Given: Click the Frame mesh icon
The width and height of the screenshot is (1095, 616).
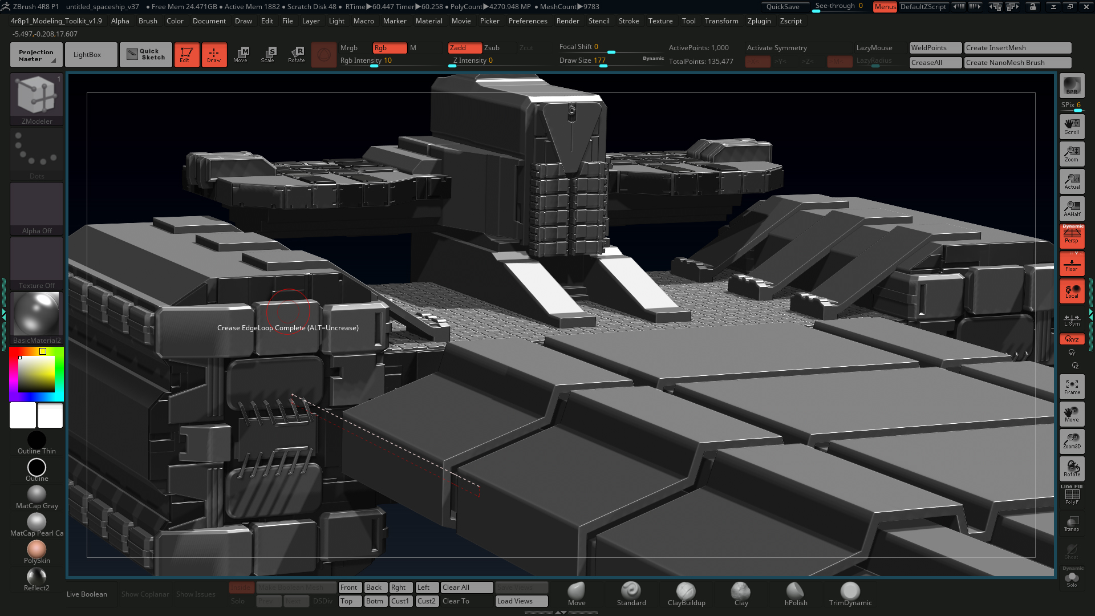Looking at the screenshot, I should click(x=1072, y=387).
